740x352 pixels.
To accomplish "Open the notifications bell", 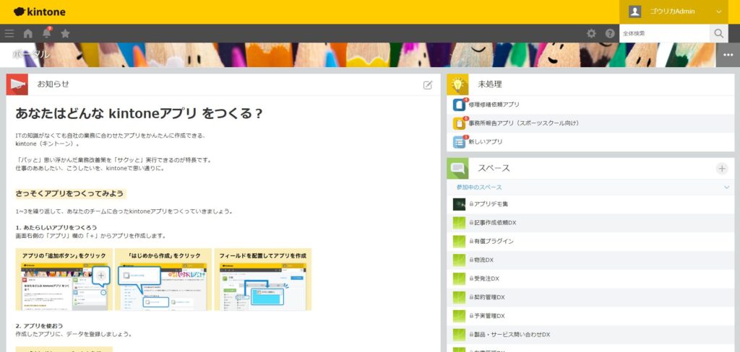I will point(47,33).
